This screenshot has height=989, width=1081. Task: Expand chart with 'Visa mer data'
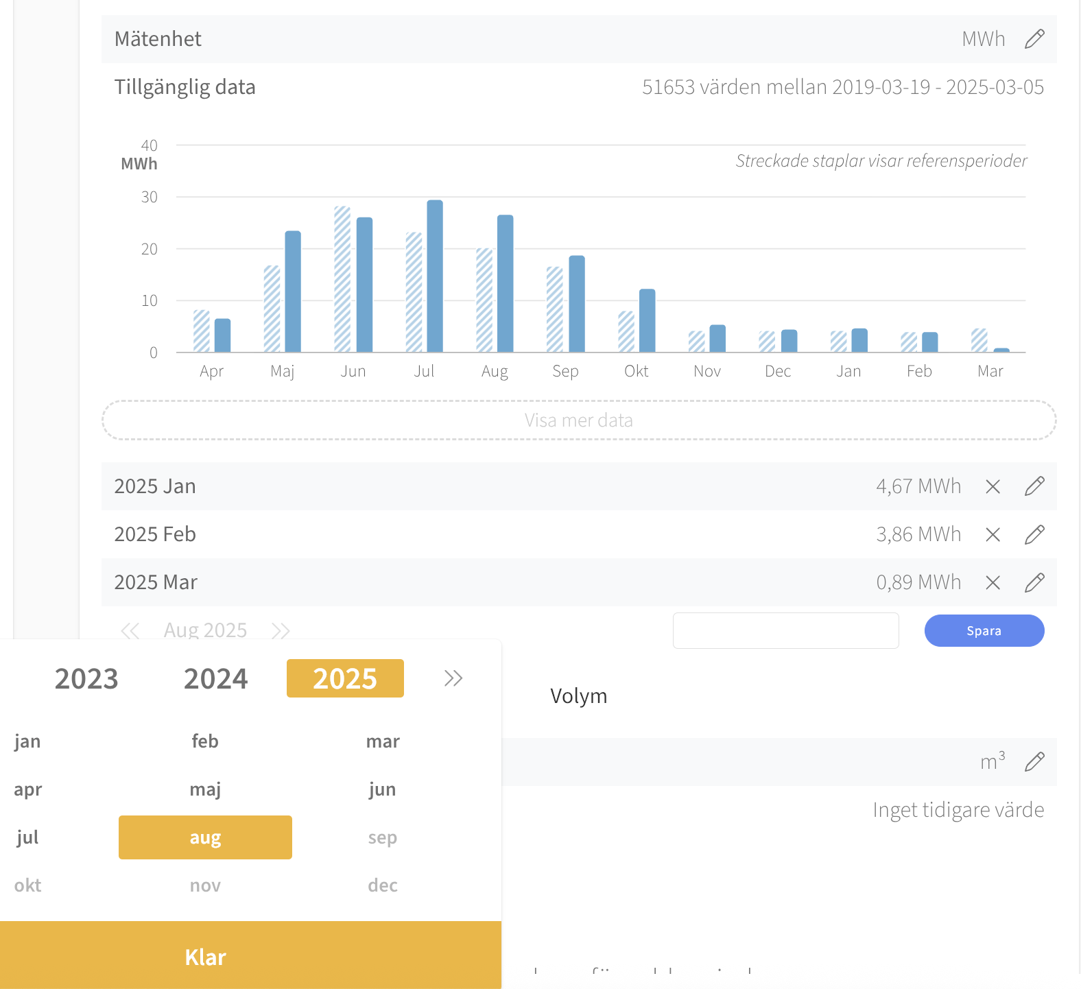[578, 420]
